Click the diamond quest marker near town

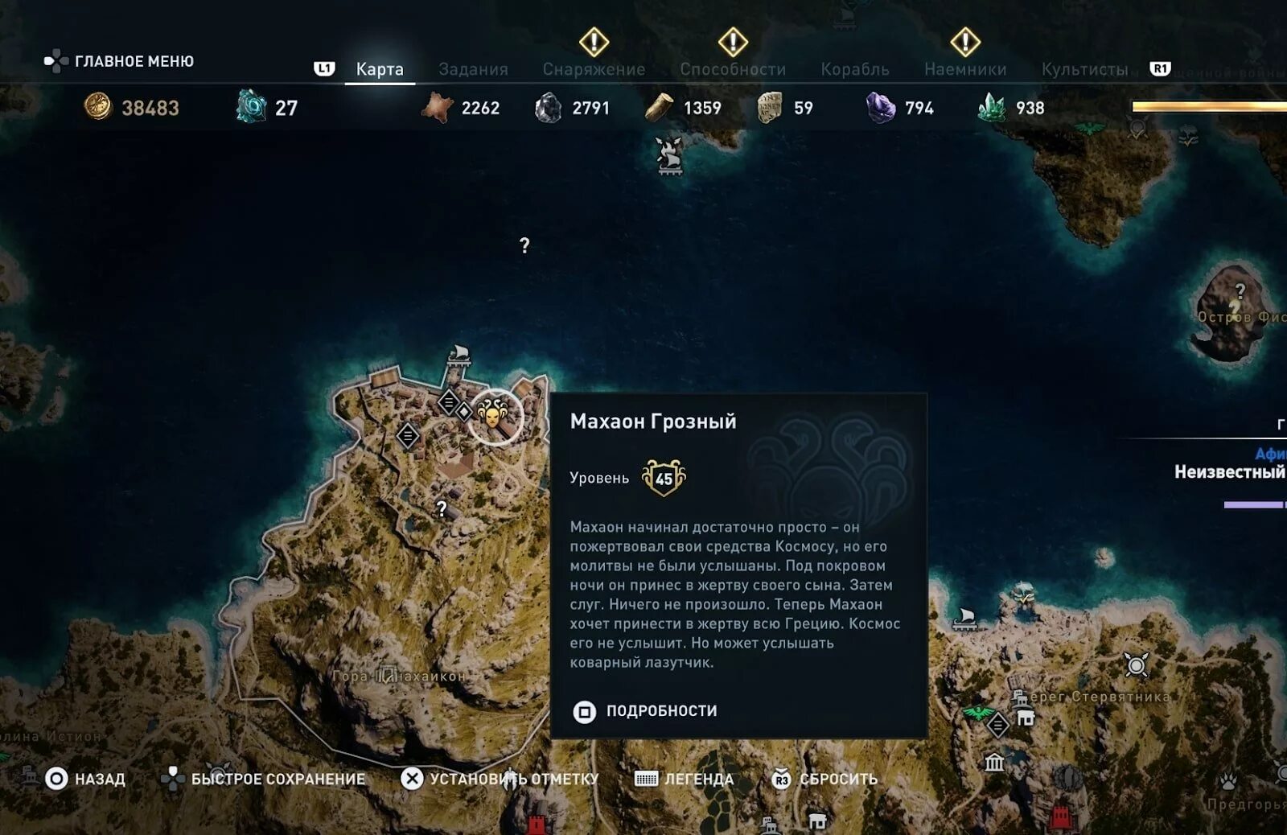pos(464,412)
